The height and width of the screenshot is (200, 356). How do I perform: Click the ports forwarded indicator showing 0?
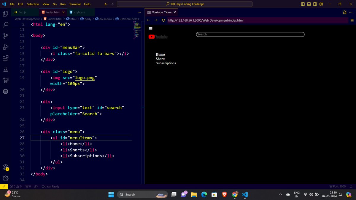click(x=28, y=186)
